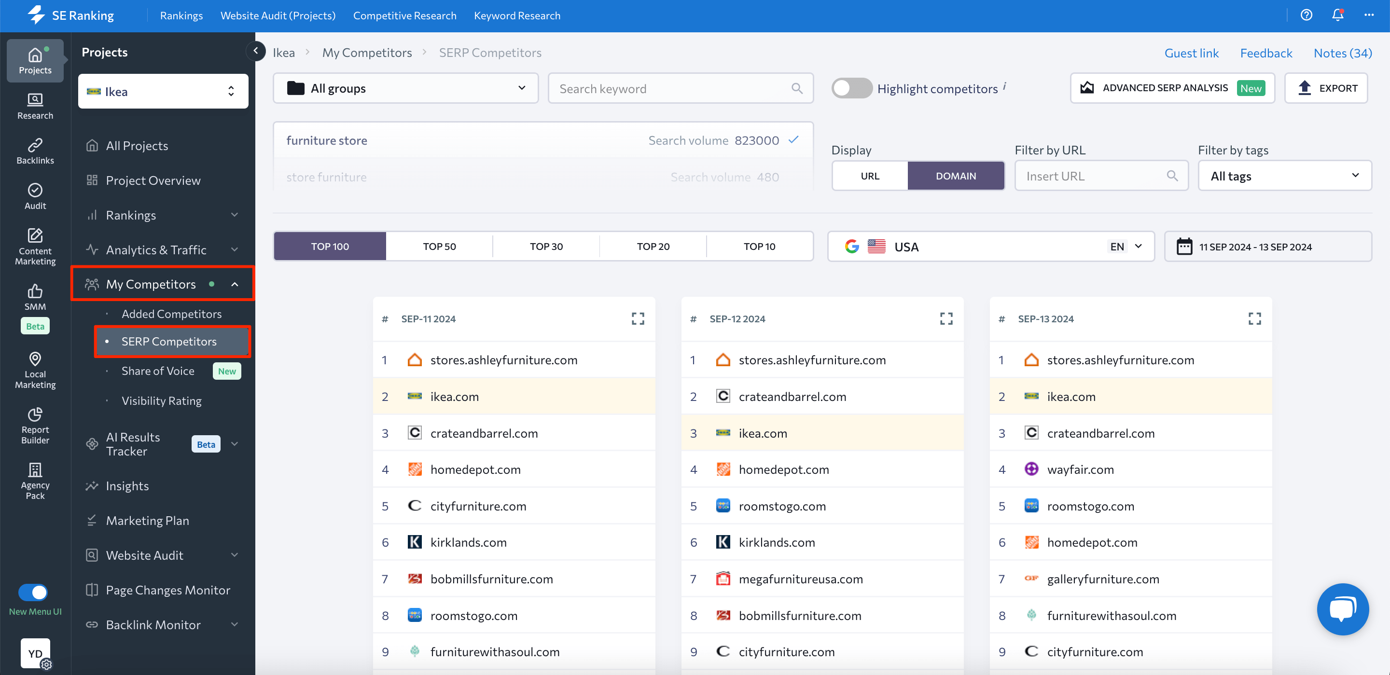
Task: Click the ADVANCED SERP ANALYSIS button
Action: (1172, 88)
